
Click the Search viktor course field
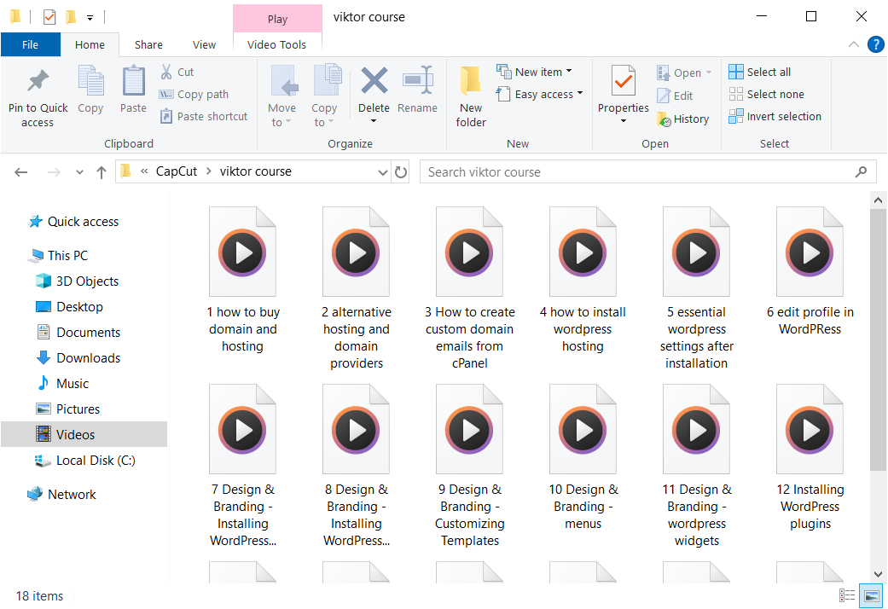pos(647,171)
